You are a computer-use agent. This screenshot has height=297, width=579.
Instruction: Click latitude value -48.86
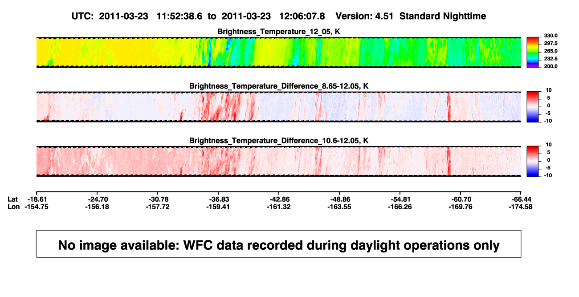tap(339, 199)
